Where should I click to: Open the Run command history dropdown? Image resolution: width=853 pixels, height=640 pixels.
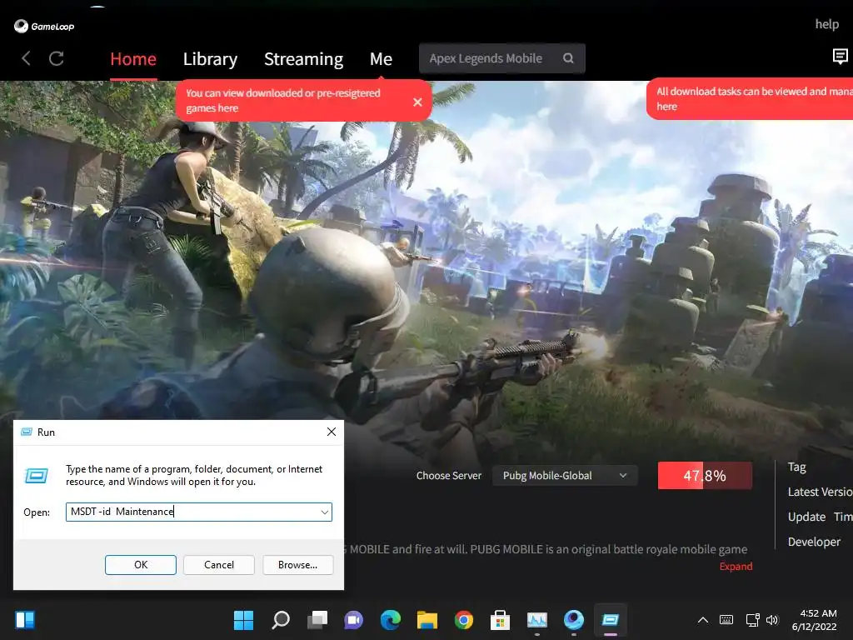click(324, 512)
